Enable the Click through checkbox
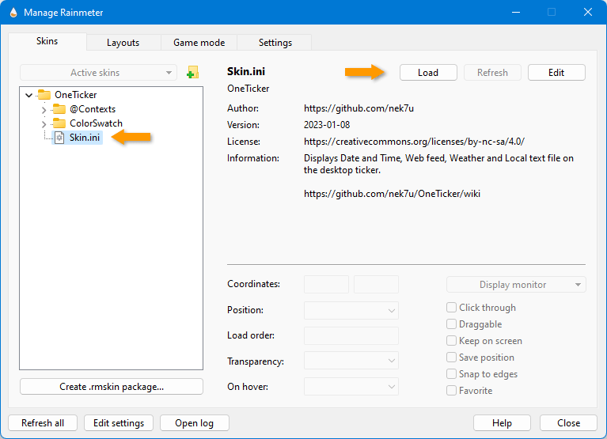Viewport: 607px width, 439px height. [451, 308]
